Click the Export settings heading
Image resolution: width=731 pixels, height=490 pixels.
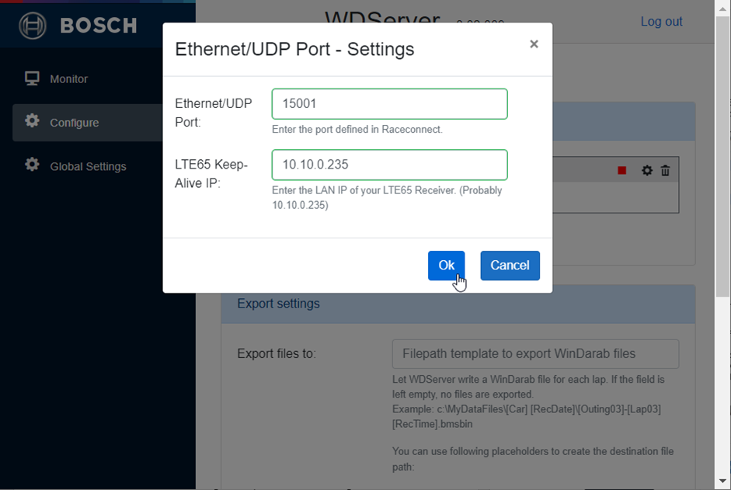tap(278, 304)
